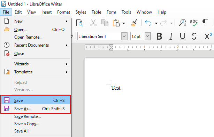The width and height of the screenshot is (214, 137).
Task: Click the Clone Formatting brush icon
Action: [134, 23]
